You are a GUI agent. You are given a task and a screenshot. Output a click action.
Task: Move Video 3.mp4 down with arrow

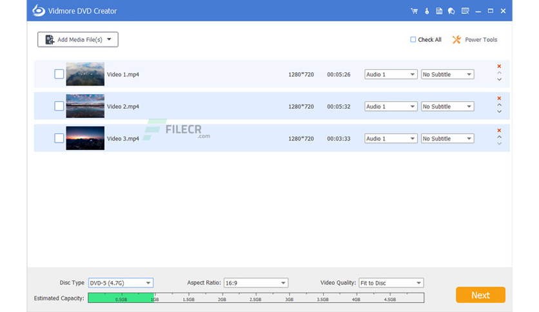(x=500, y=143)
